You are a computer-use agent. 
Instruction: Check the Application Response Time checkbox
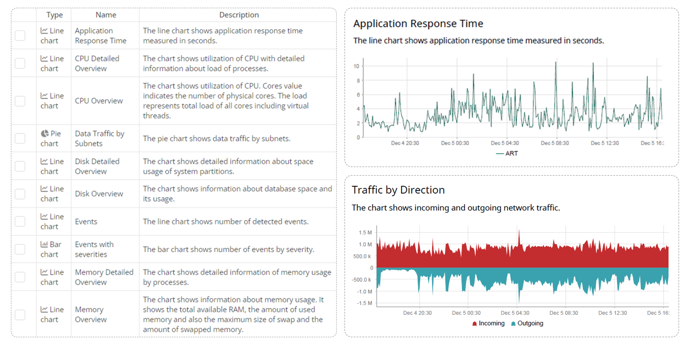20,36
